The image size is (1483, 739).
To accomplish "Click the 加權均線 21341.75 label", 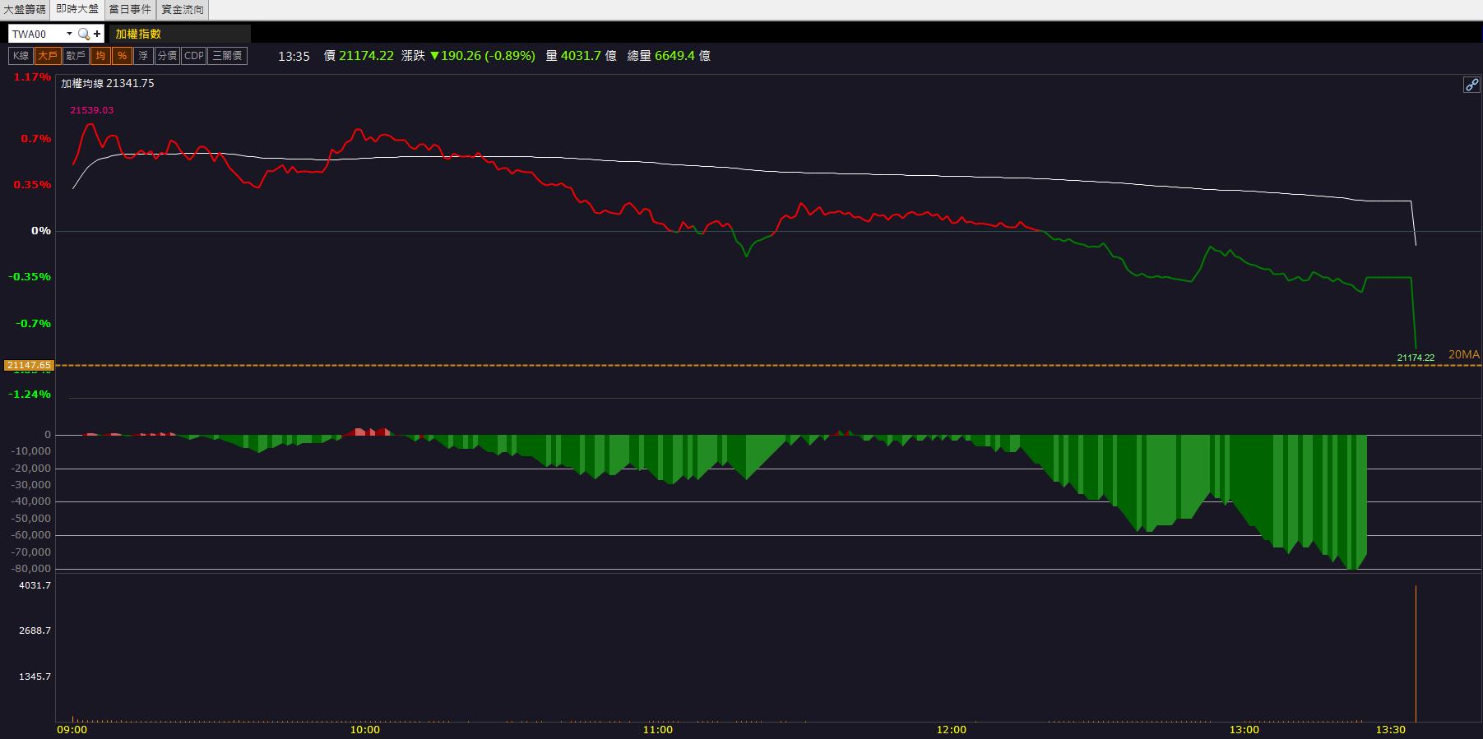I will (x=108, y=83).
